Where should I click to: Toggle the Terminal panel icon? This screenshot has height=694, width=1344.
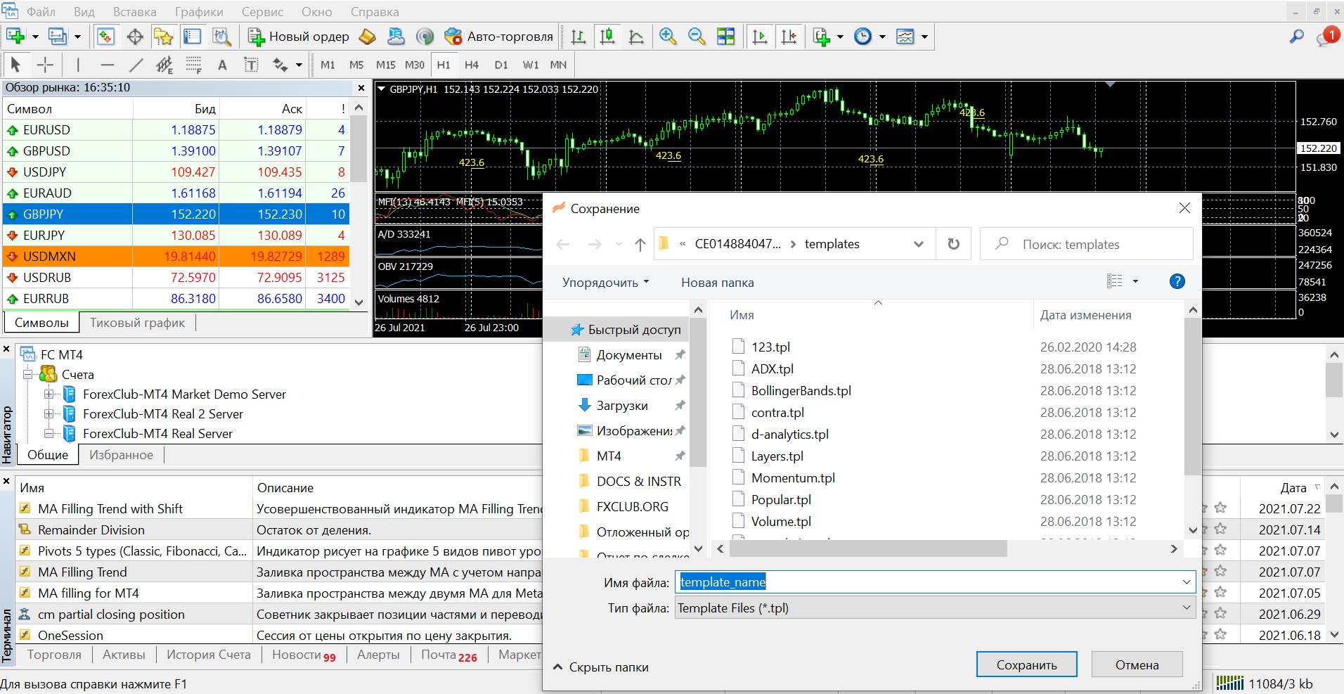[x=192, y=37]
